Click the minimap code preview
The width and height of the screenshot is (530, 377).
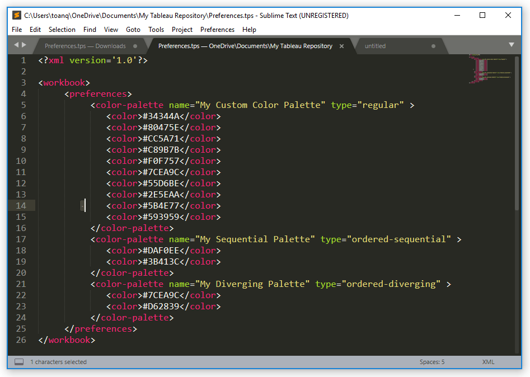pos(490,69)
